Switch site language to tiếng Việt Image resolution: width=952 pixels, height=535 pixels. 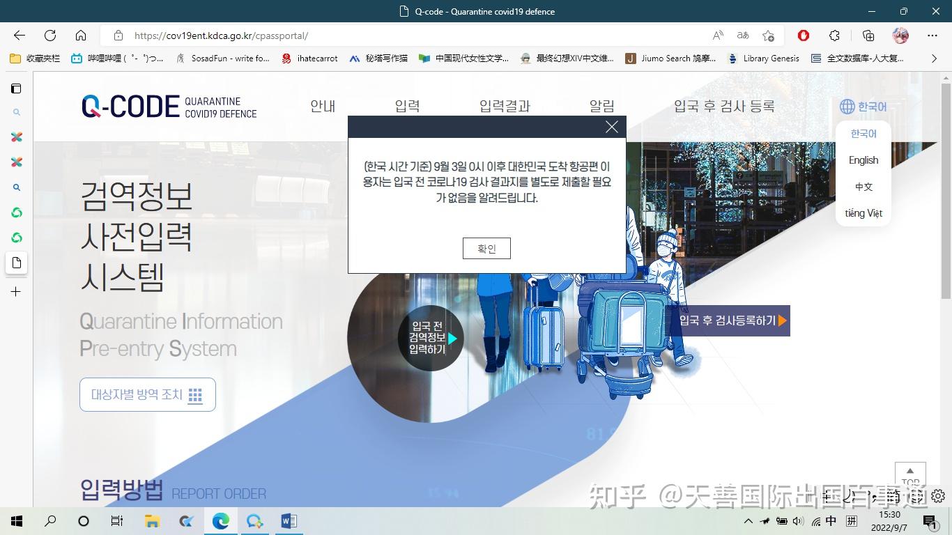point(863,213)
